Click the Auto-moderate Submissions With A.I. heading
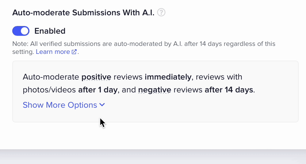 83,13
